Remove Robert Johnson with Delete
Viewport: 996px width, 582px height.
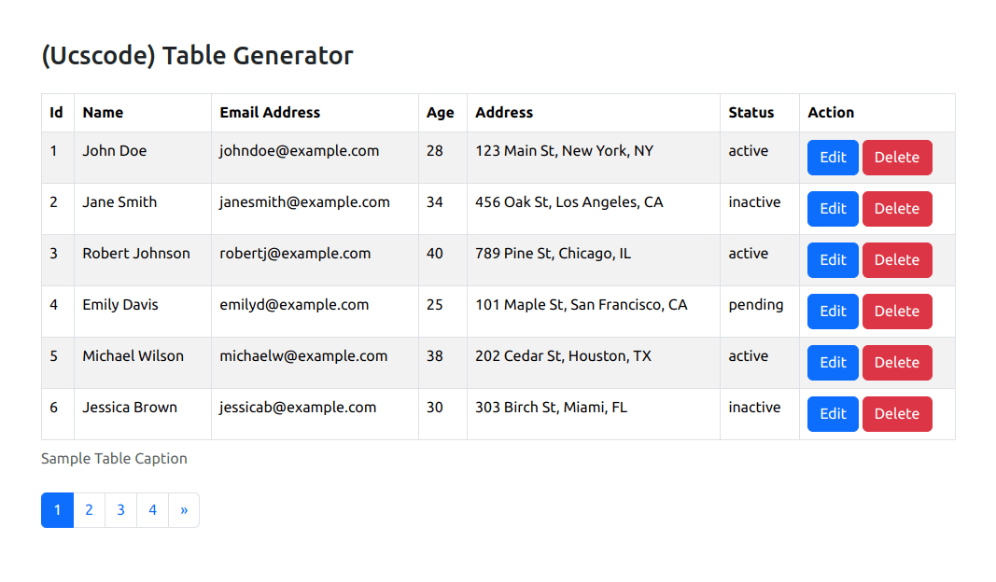(x=897, y=260)
